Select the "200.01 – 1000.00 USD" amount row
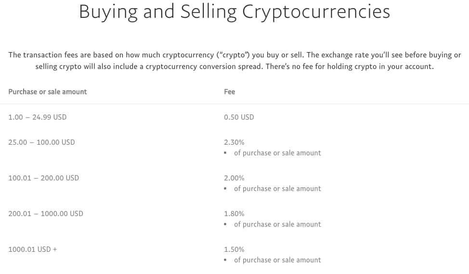The height and width of the screenshot is (274, 469). pos(46,214)
